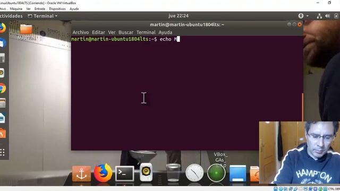Image resolution: width=340 pixels, height=191 pixels.
Task: Open the terminal's Ayuda menu
Action: [x=165, y=32]
